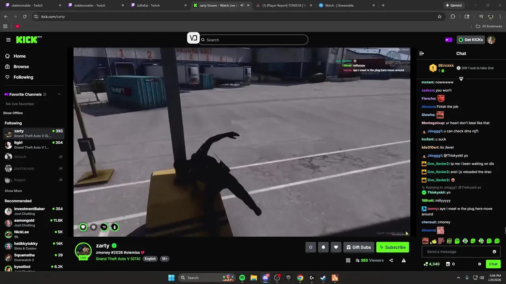Viewport: 506px width, 284px height.
Task: Open the emoji picker in message box
Action: [x=494, y=252]
